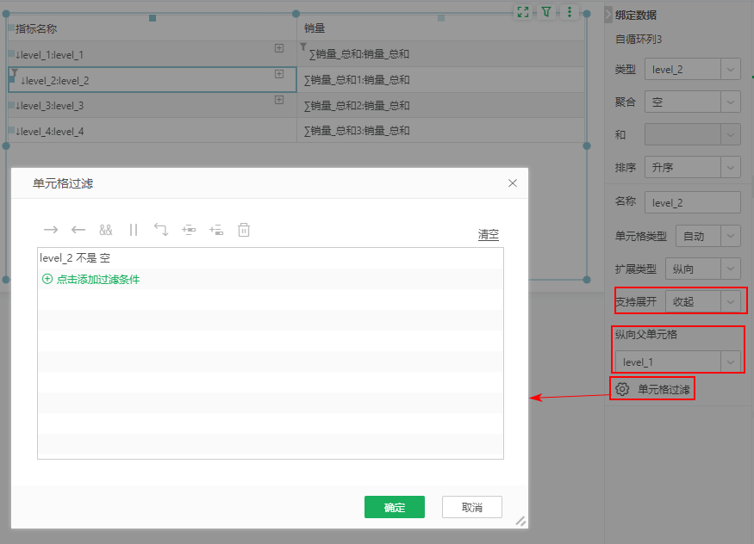
Task: Apply the && AND operator
Action: [106, 230]
